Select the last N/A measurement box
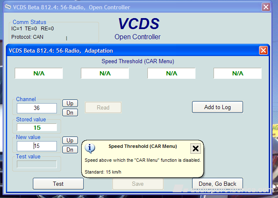278x198 pixels. click(x=238, y=73)
